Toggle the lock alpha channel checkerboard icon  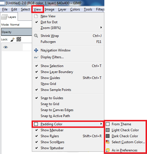[19, 39]
